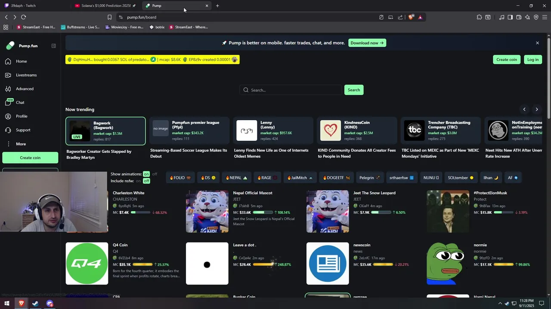Select the FOLIO filter tag
551x309 pixels.
(180, 178)
